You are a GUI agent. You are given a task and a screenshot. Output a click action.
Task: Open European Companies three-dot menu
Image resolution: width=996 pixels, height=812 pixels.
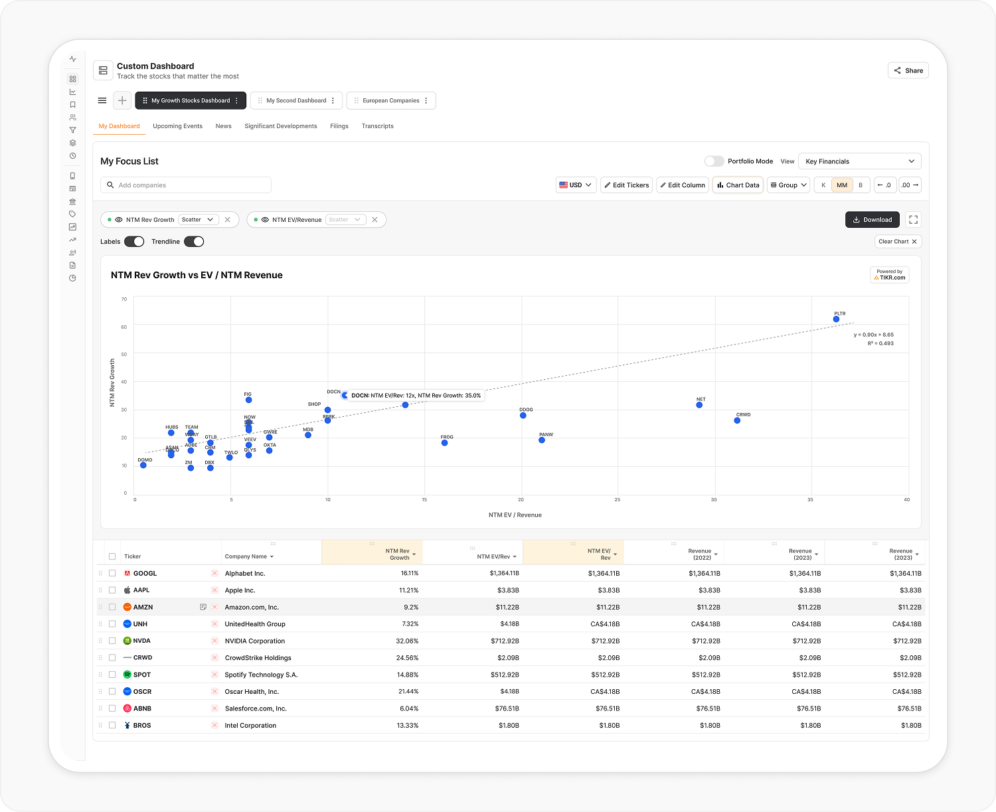click(426, 101)
